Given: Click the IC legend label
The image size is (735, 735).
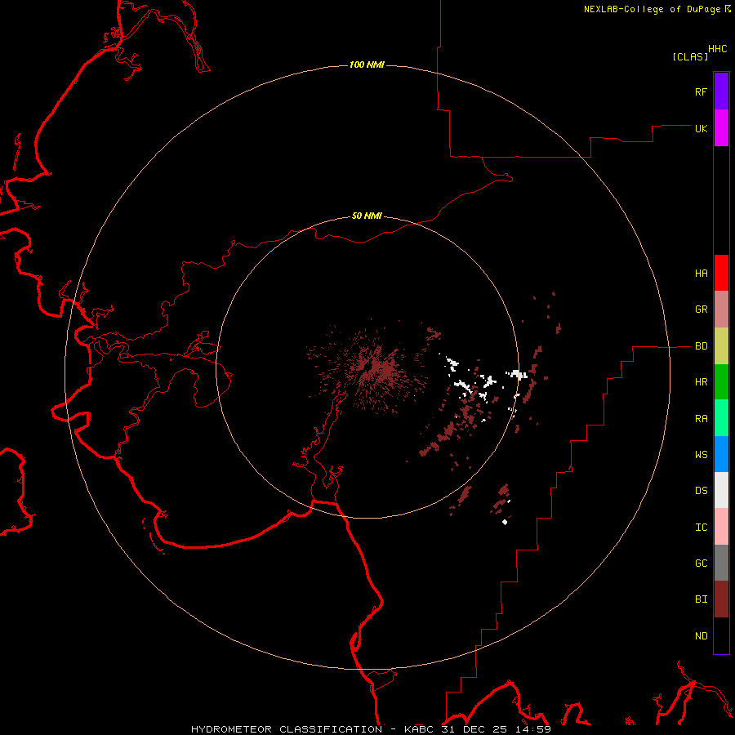Looking at the screenshot, I should pyautogui.click(x=702, y=527).
